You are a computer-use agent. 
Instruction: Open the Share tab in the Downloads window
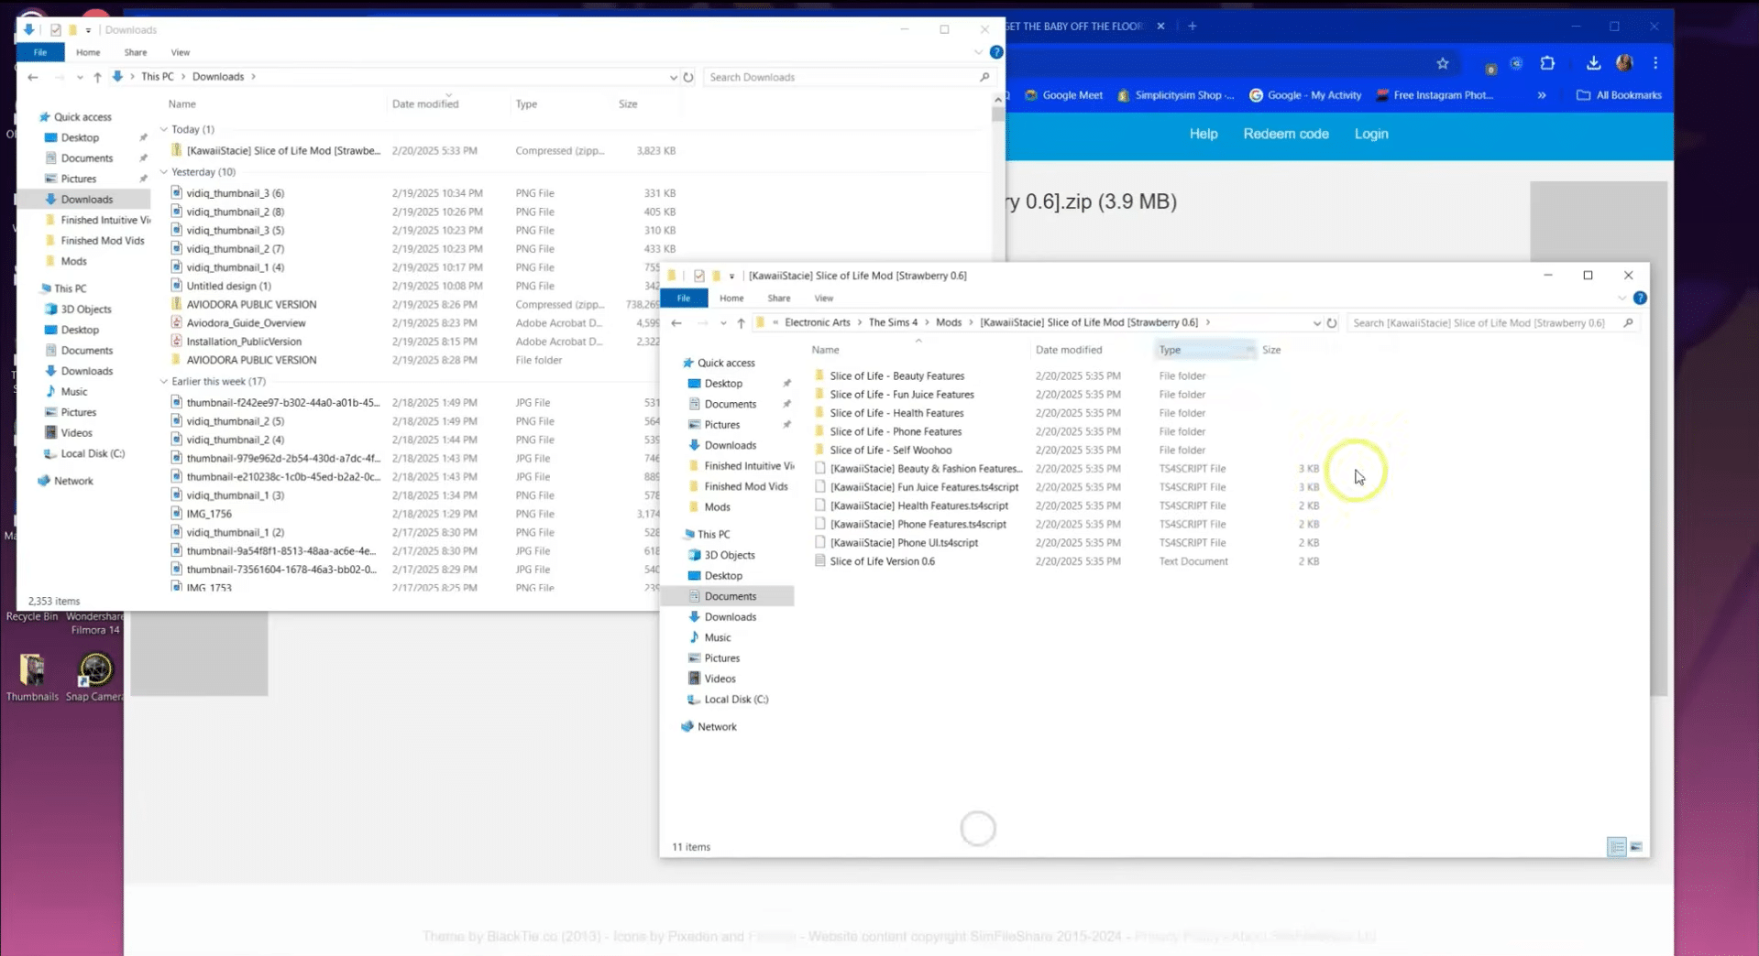pyautogui.click(x=135, y=52)
